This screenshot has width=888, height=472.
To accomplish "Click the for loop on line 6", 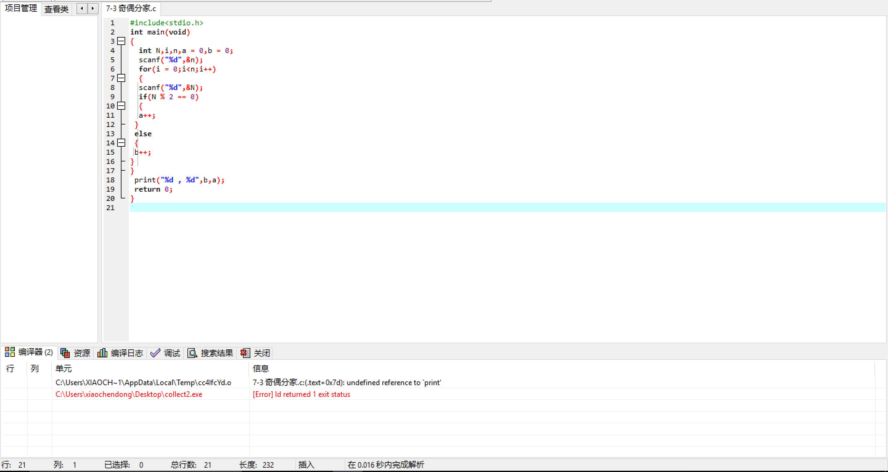I will (177, 69).
